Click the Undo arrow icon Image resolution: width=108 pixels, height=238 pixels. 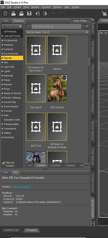click(53, 13)
